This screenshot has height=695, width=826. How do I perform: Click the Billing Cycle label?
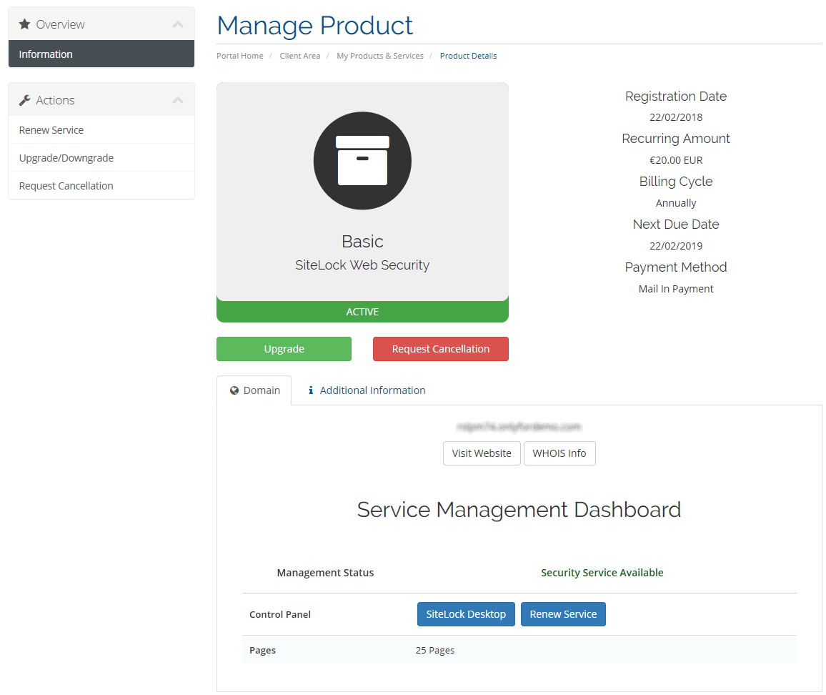point(676,182)
